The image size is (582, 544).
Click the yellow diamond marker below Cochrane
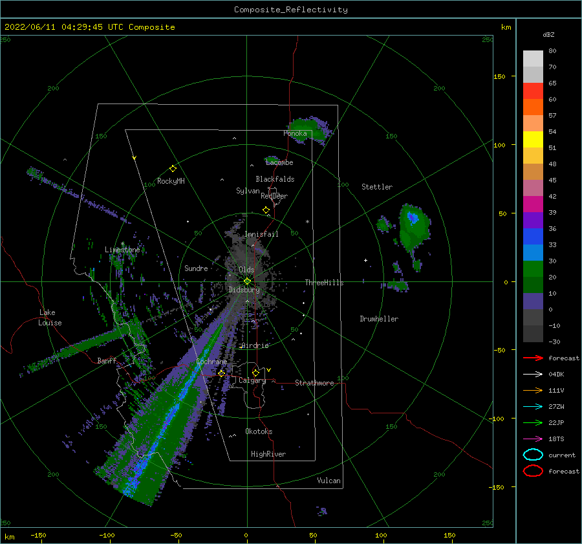[221, 373]
